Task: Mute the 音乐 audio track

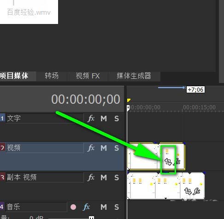Action: point(104,207)
